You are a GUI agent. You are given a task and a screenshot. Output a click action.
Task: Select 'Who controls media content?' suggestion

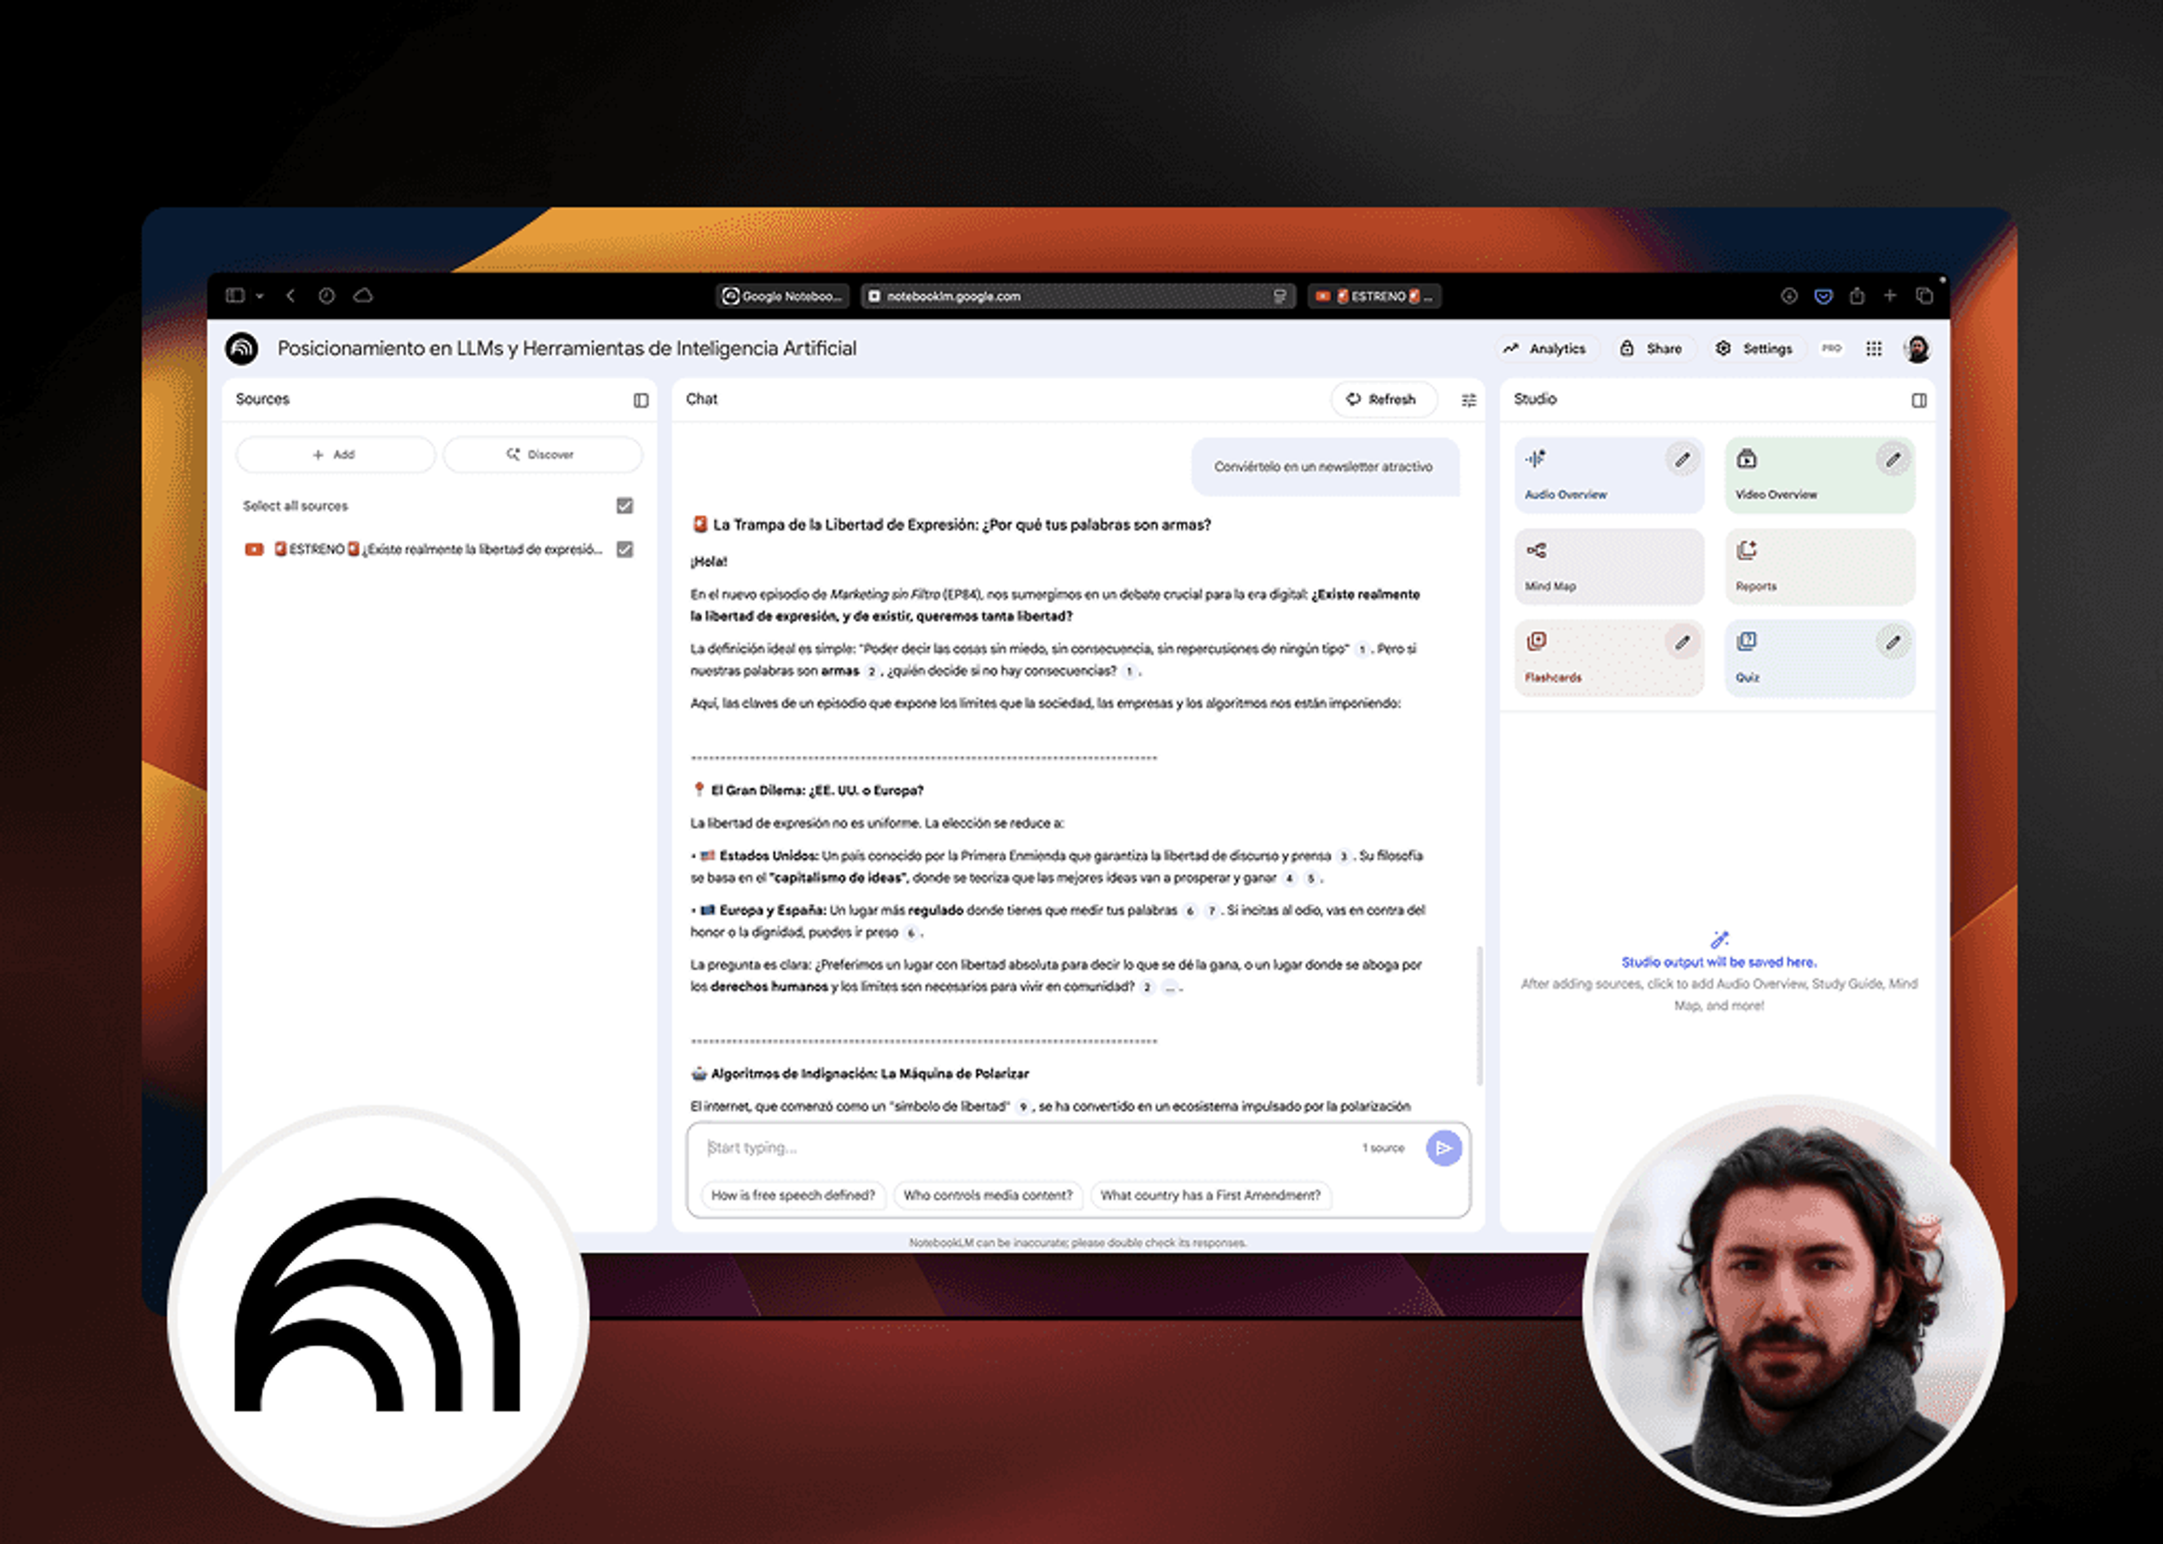[x=988, y=1195]
